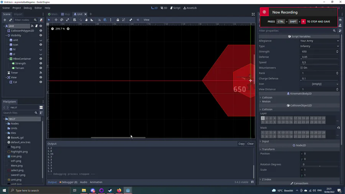Click the Strength 650 stepper arrows
Screen dimensions: 345x194
tap(337, 52)
